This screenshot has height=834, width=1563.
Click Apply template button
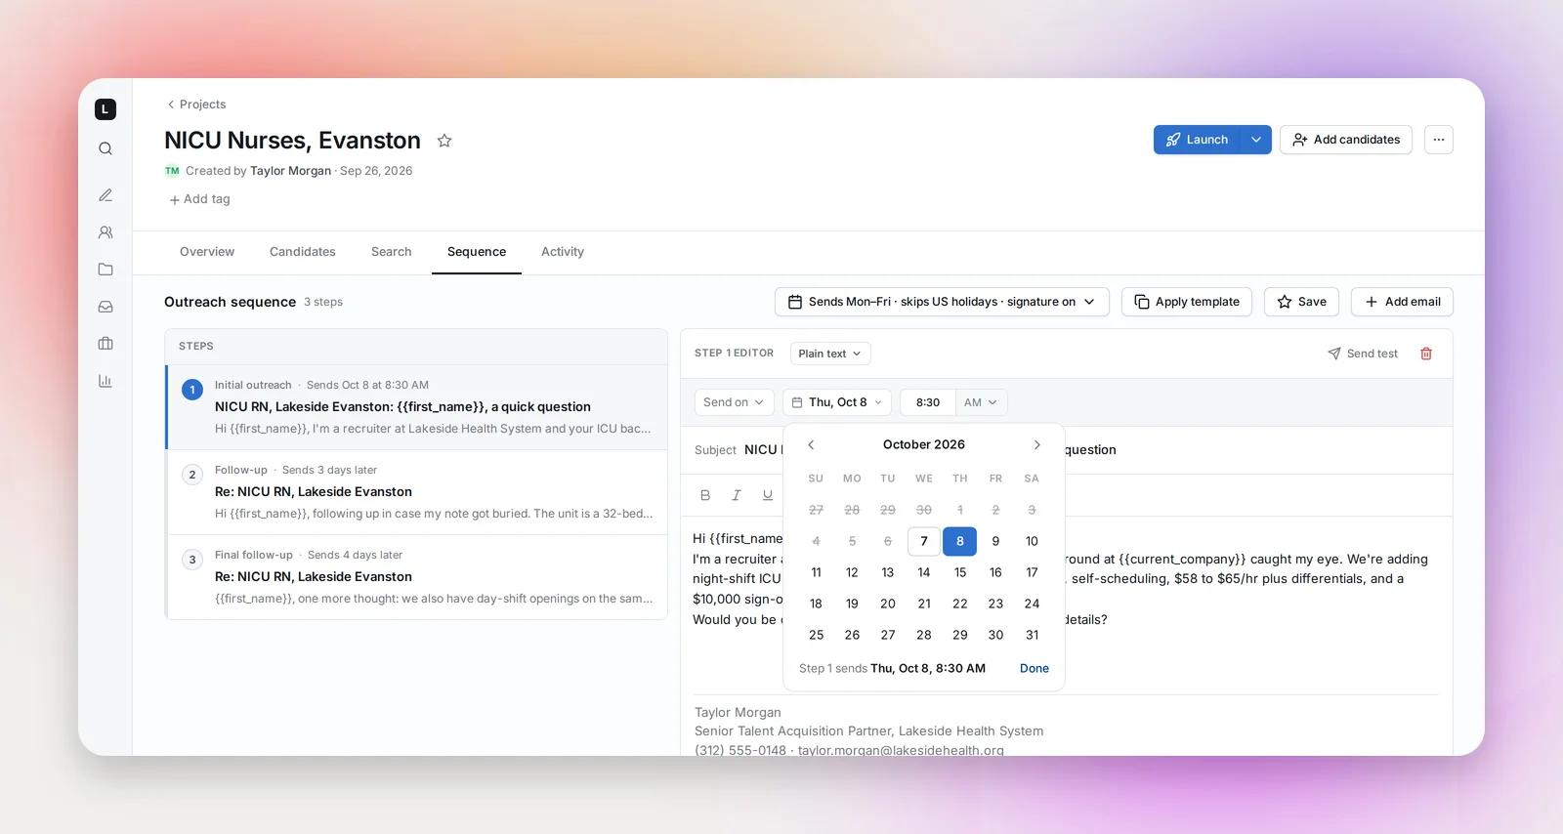point(1187,302)
